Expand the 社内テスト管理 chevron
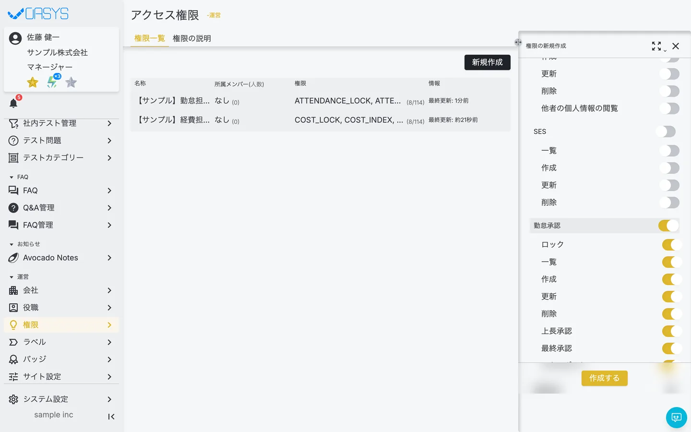Viewport: 691px width, 432px height. pos(109,123)
